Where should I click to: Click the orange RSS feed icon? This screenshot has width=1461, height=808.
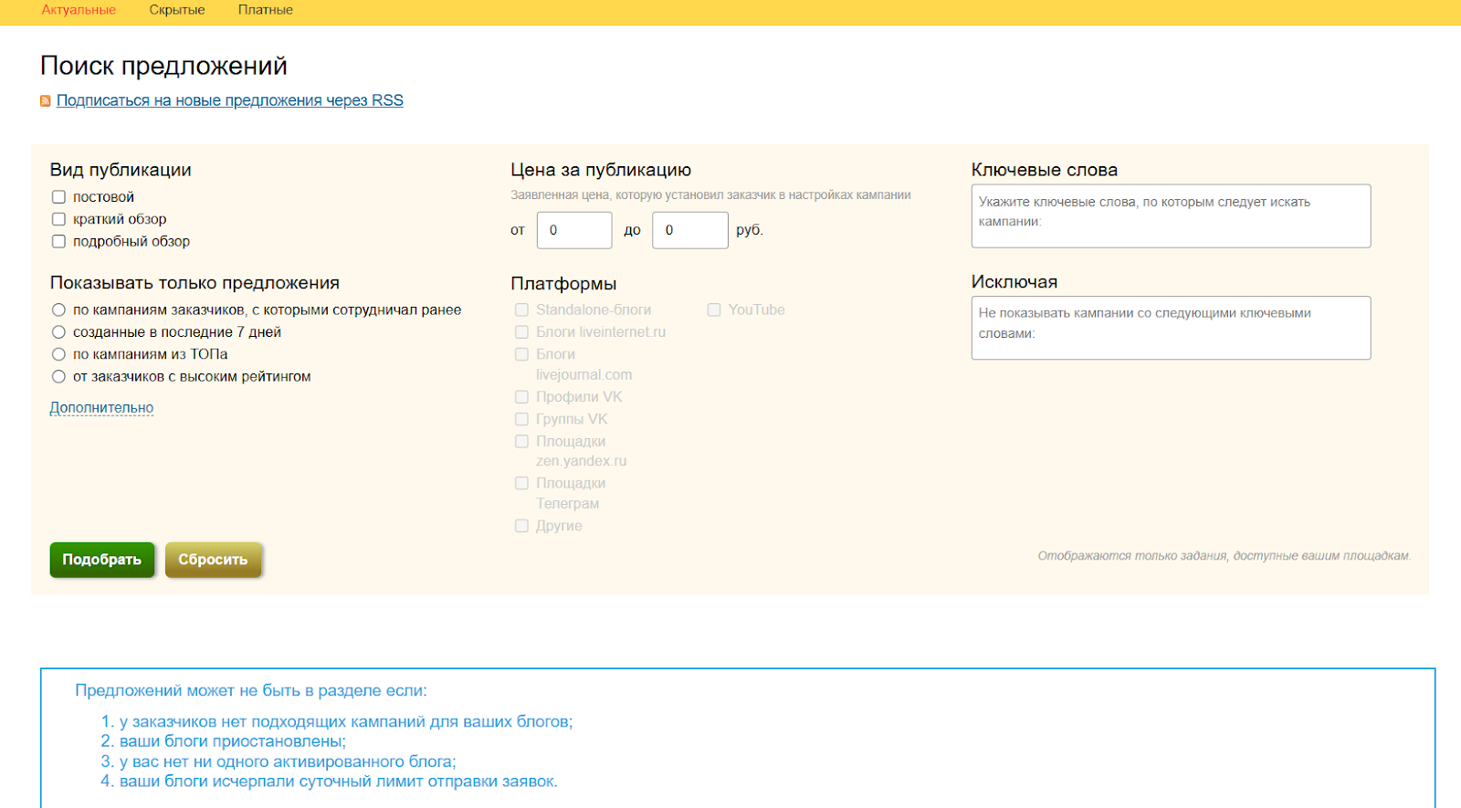coord(45,101)
